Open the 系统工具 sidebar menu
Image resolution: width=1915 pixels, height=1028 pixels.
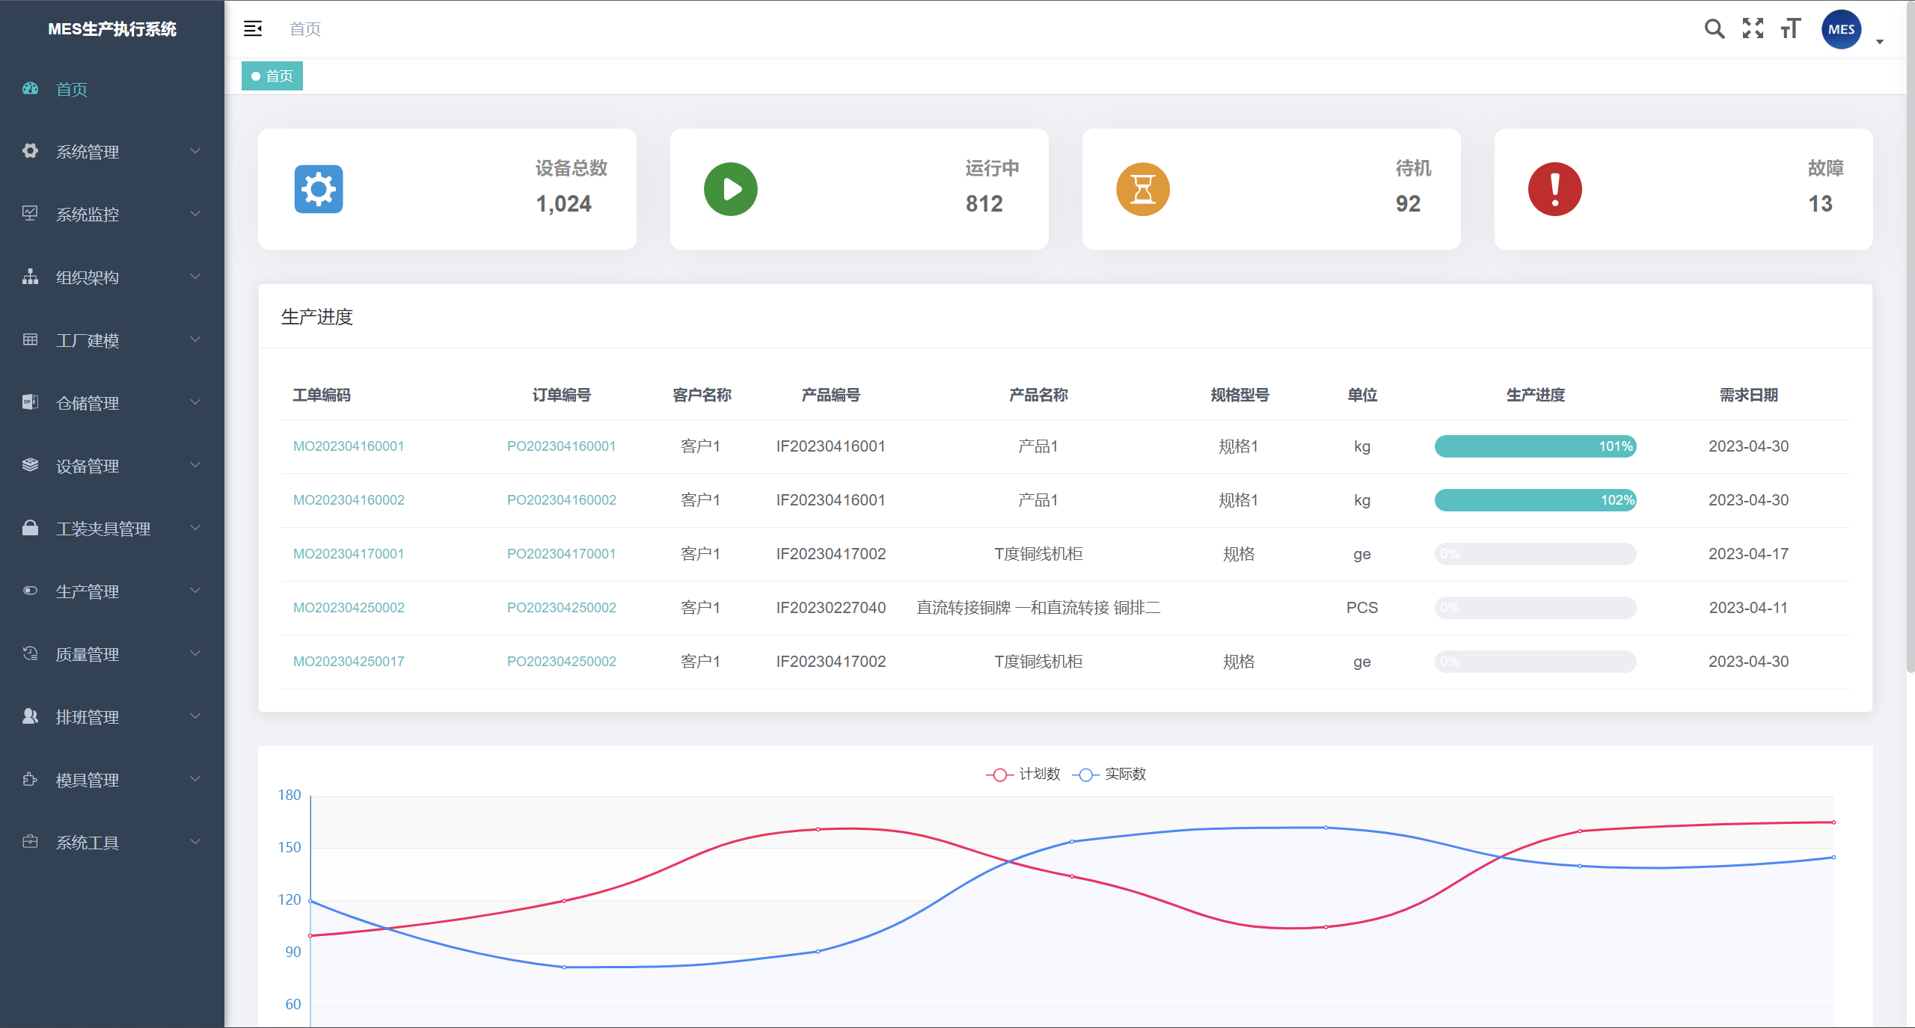coord(112,843)
